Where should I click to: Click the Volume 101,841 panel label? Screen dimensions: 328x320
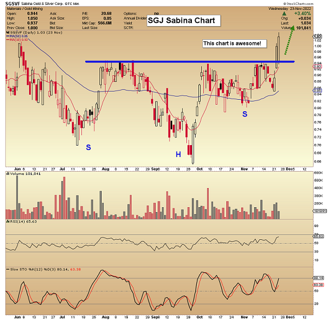[x=22, y=175]
